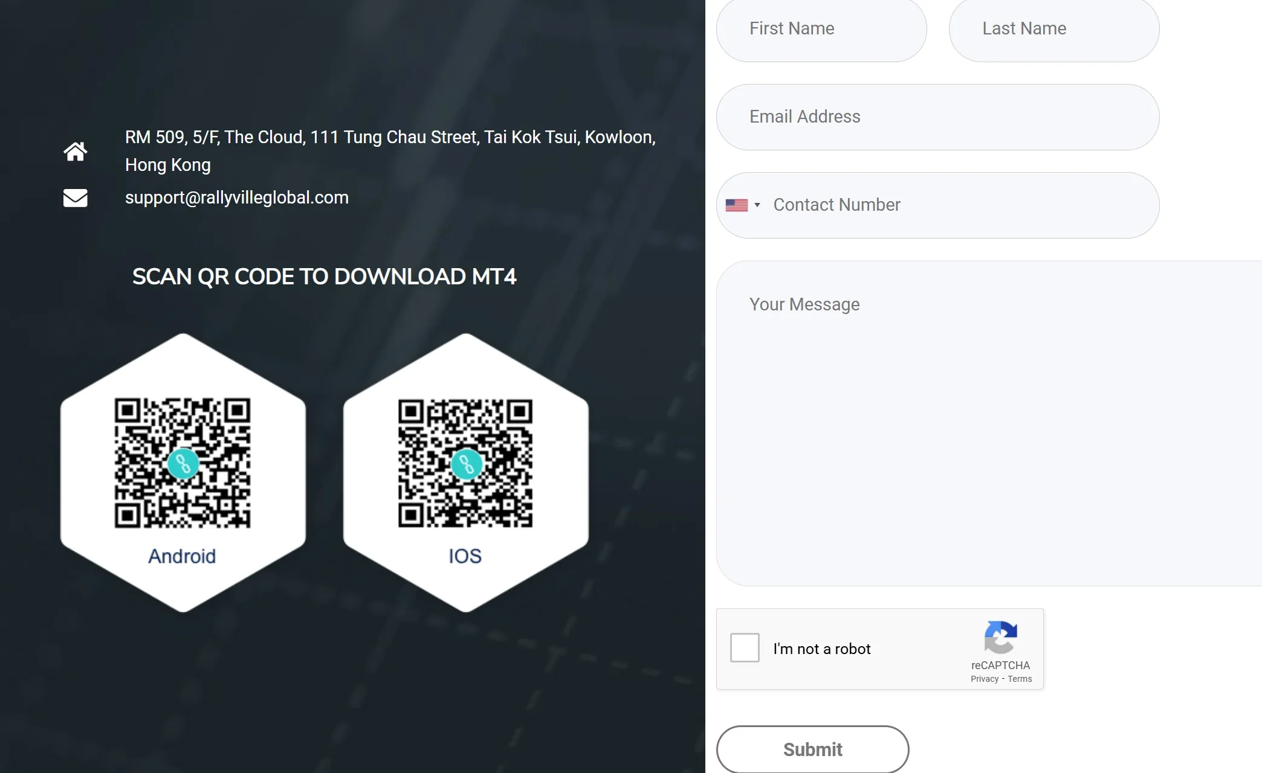Click the Tung Chau Street address text
This screenshot has height=773, width=1262.
tap(390, 151)
